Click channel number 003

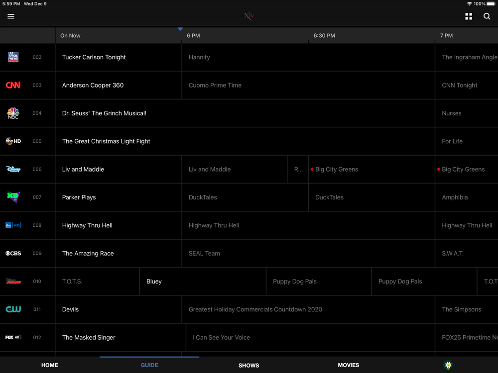click(x=37, y=85)
